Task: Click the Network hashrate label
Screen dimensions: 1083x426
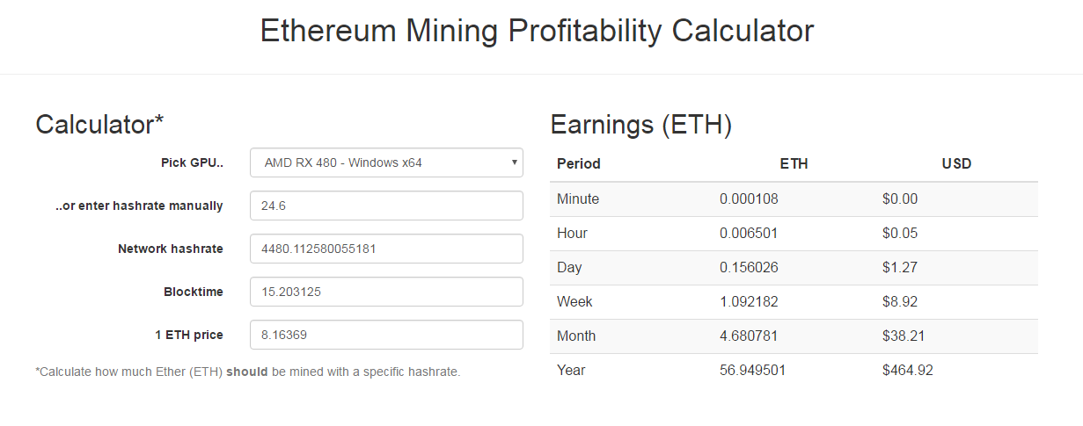Action: [171, 249]
